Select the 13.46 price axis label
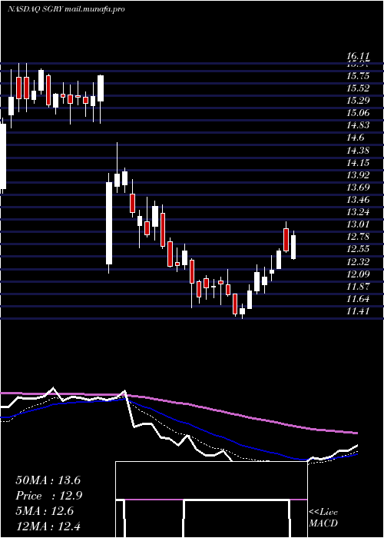 coord(359,200)
